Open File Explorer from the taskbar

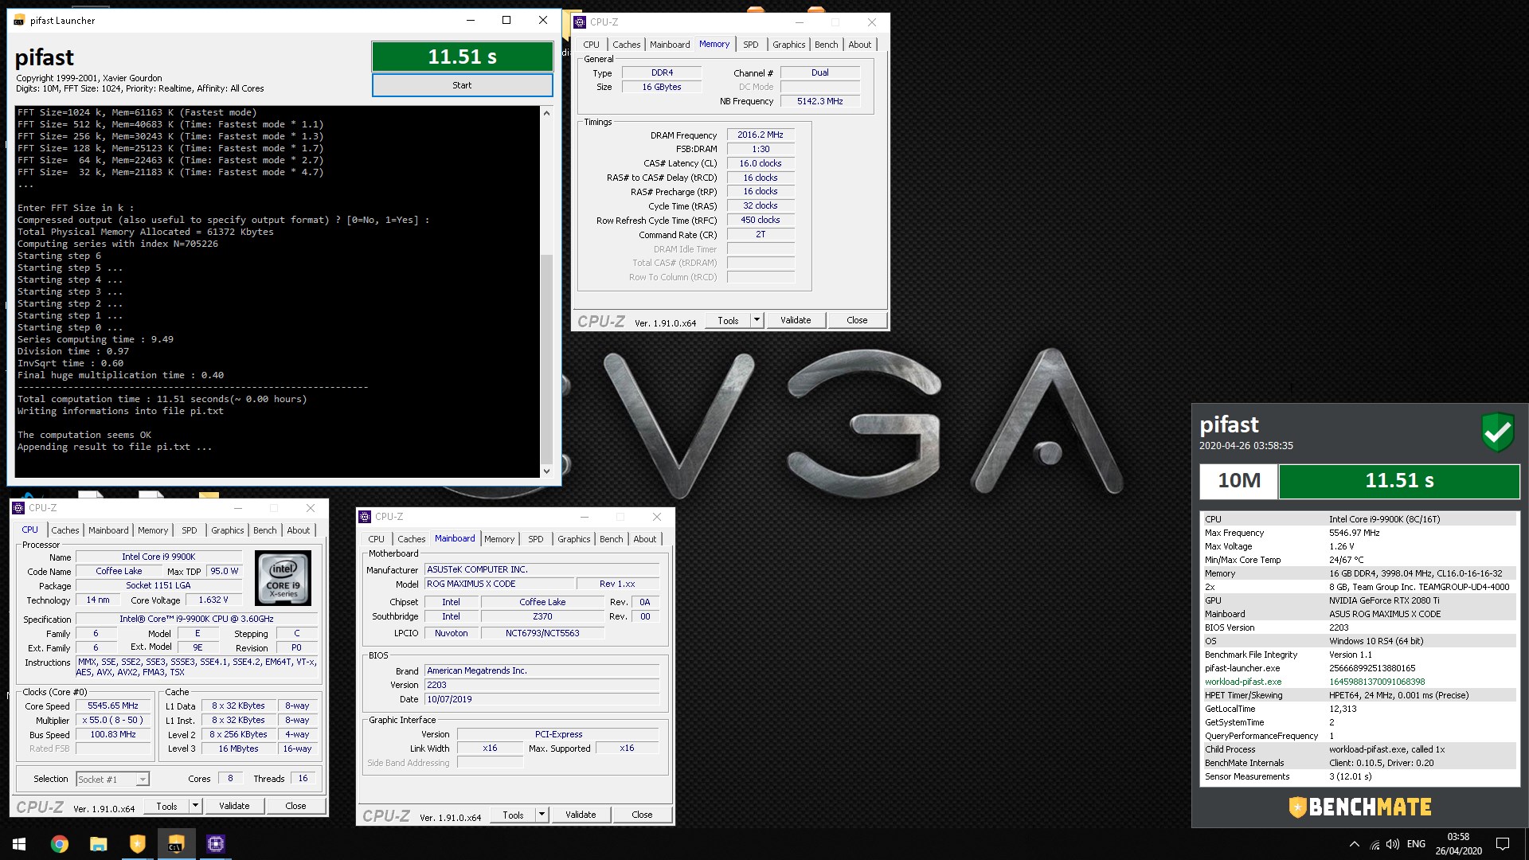(98, 844)
